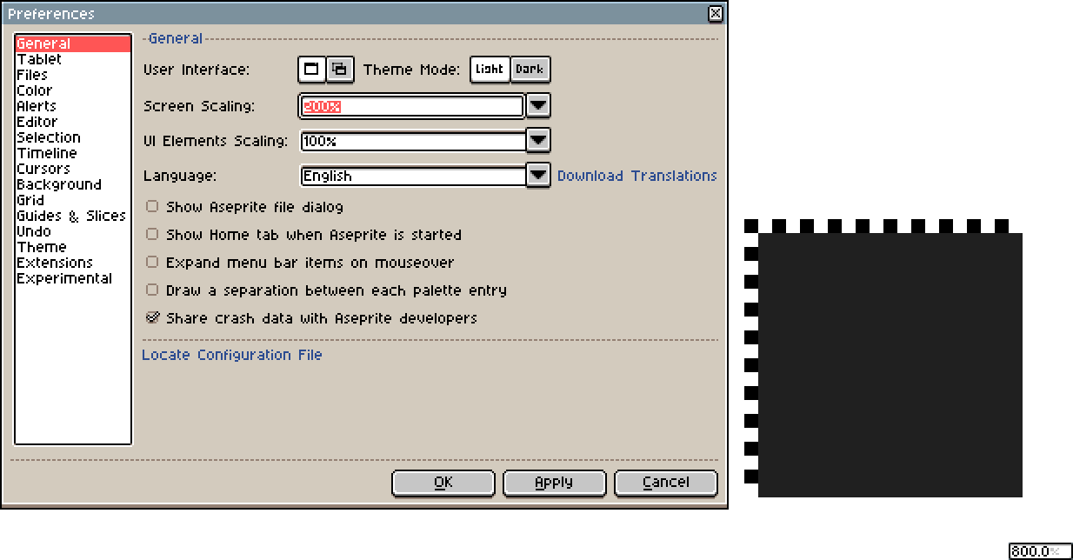This screenshot has height=560, width=1073.
Task: Open the Color section
Action: click(x=73, y=90)
